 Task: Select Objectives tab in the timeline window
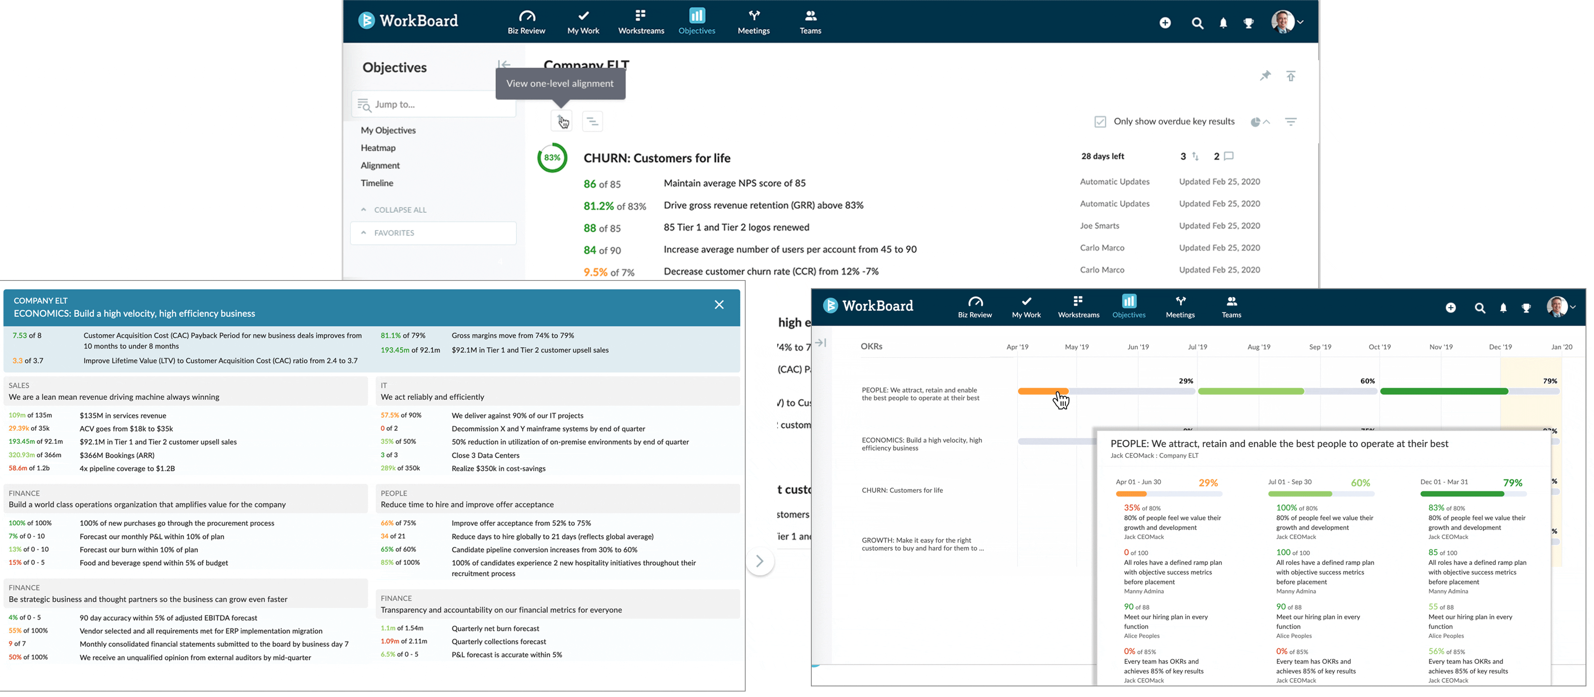coord(1129,307)
